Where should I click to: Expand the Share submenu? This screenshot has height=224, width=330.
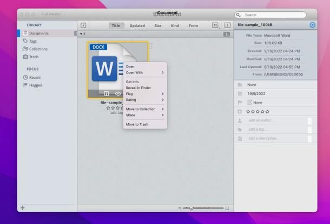145,115
